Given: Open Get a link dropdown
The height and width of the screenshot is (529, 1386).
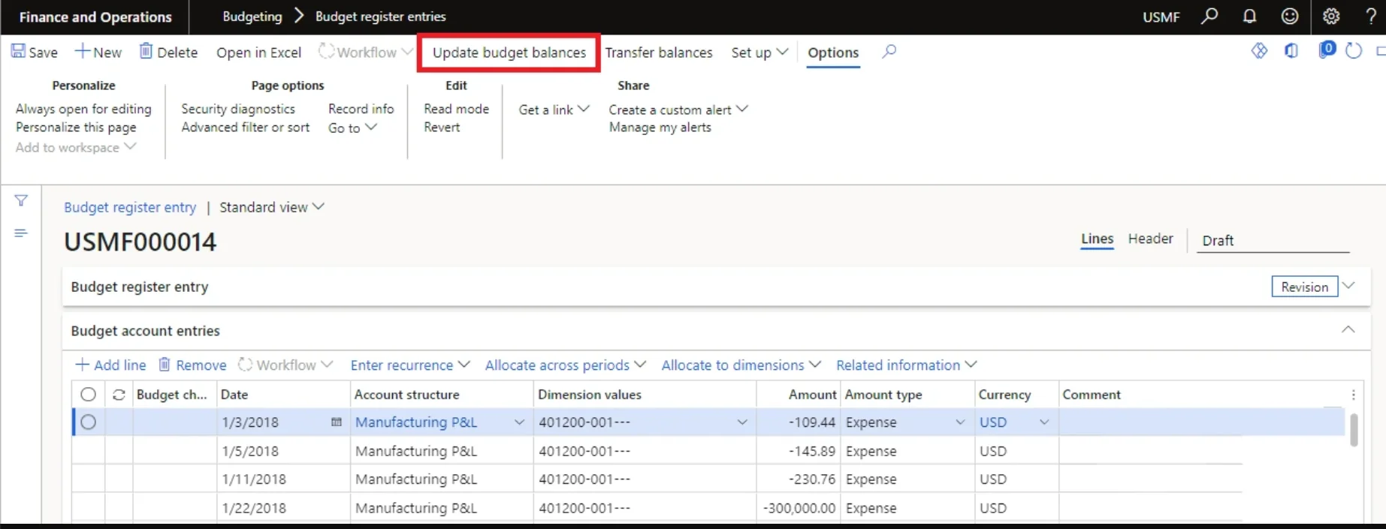Looking at the screenshot, I should (554, 110).
